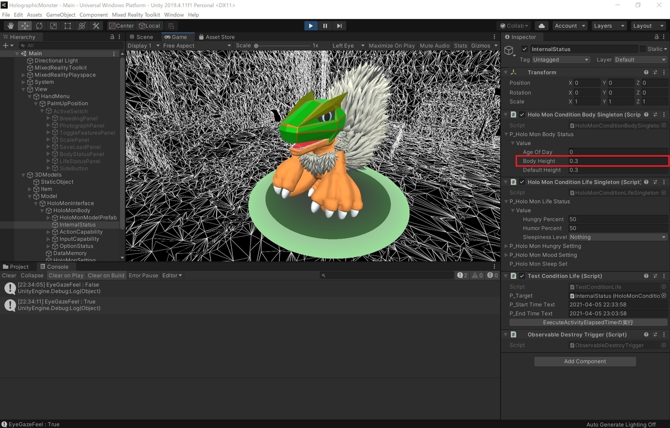Open the Transform component help icon

[646, 73]
